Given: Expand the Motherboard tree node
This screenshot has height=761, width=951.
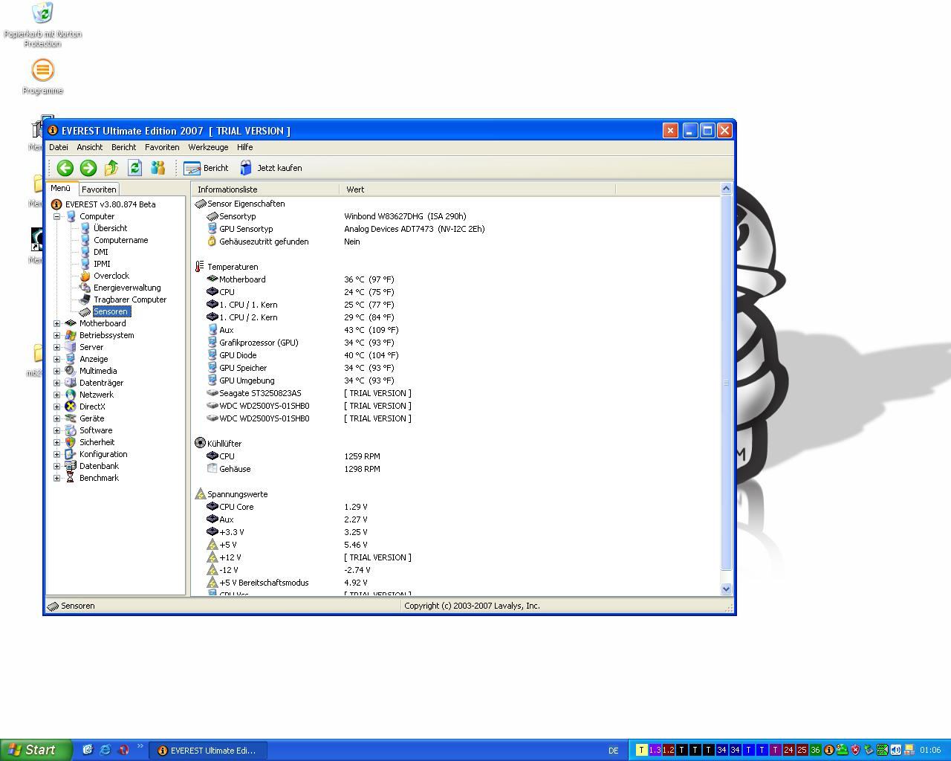Looking at the screenshot, I should pyautogui.click(x=56, y=323).
